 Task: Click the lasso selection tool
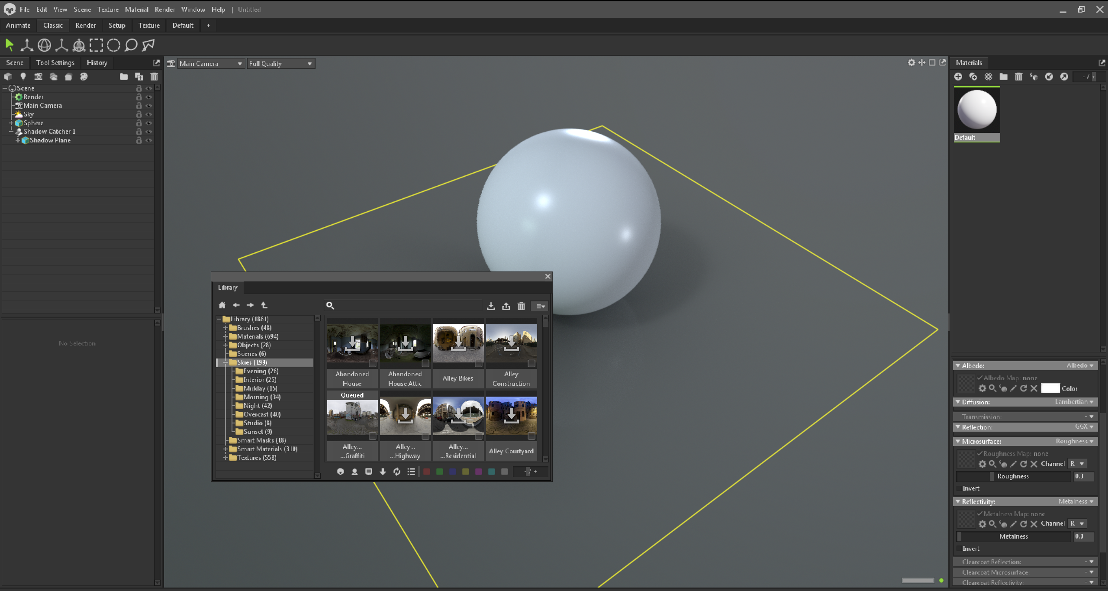point(131,45)
